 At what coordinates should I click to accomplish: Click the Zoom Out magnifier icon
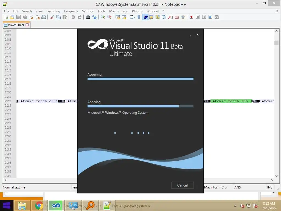point(109,17)
